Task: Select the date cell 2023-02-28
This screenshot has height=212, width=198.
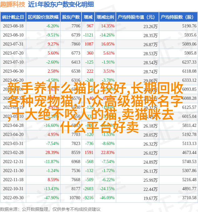Action: pyautogui.click(x=13, y=153)
